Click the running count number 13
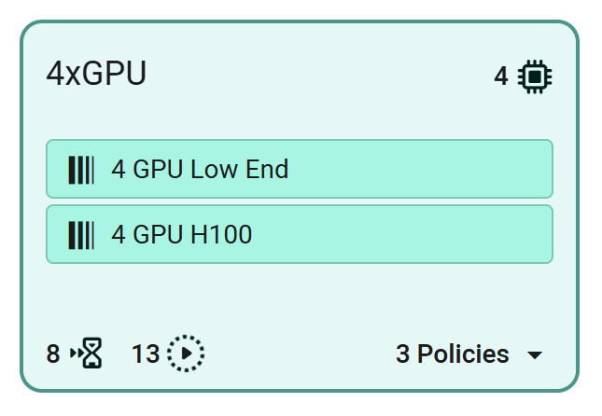This screenshot has width=602, height=416. (146, 354)
